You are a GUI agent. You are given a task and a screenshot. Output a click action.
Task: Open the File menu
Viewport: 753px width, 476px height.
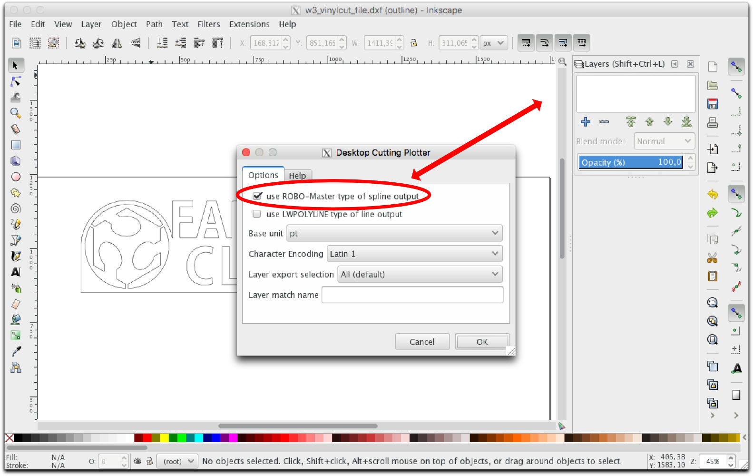(x=15, y=24)
